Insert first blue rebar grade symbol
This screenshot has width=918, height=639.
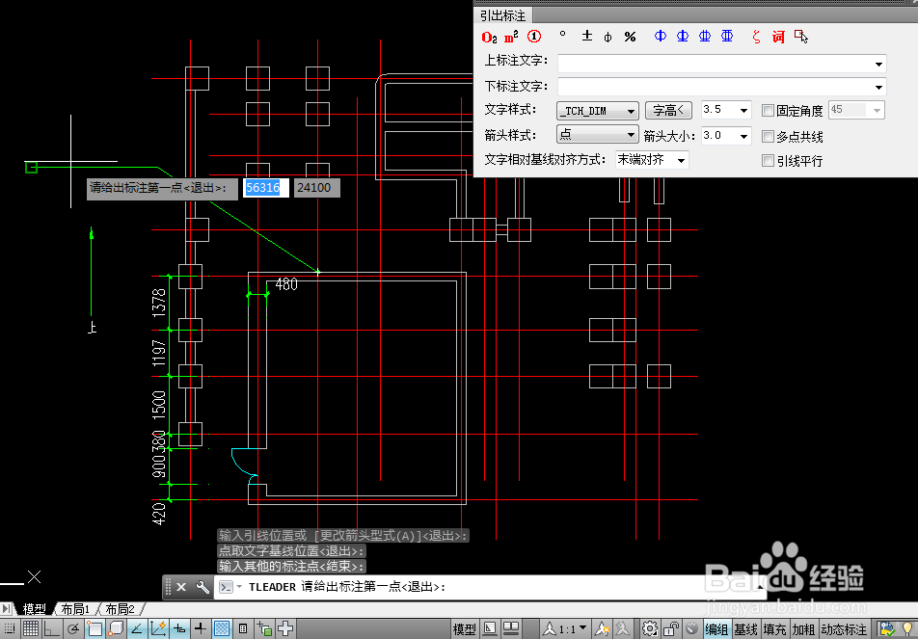[661, 37]
